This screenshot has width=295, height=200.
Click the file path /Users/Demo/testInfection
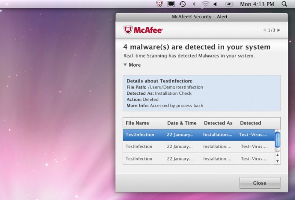175,87
